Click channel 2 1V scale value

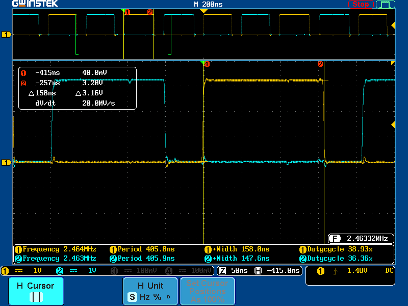(x=92, y=271)
